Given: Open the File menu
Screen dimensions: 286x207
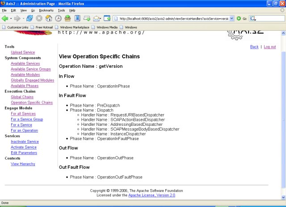Looking at the screenshot, I should click(4, 10).
